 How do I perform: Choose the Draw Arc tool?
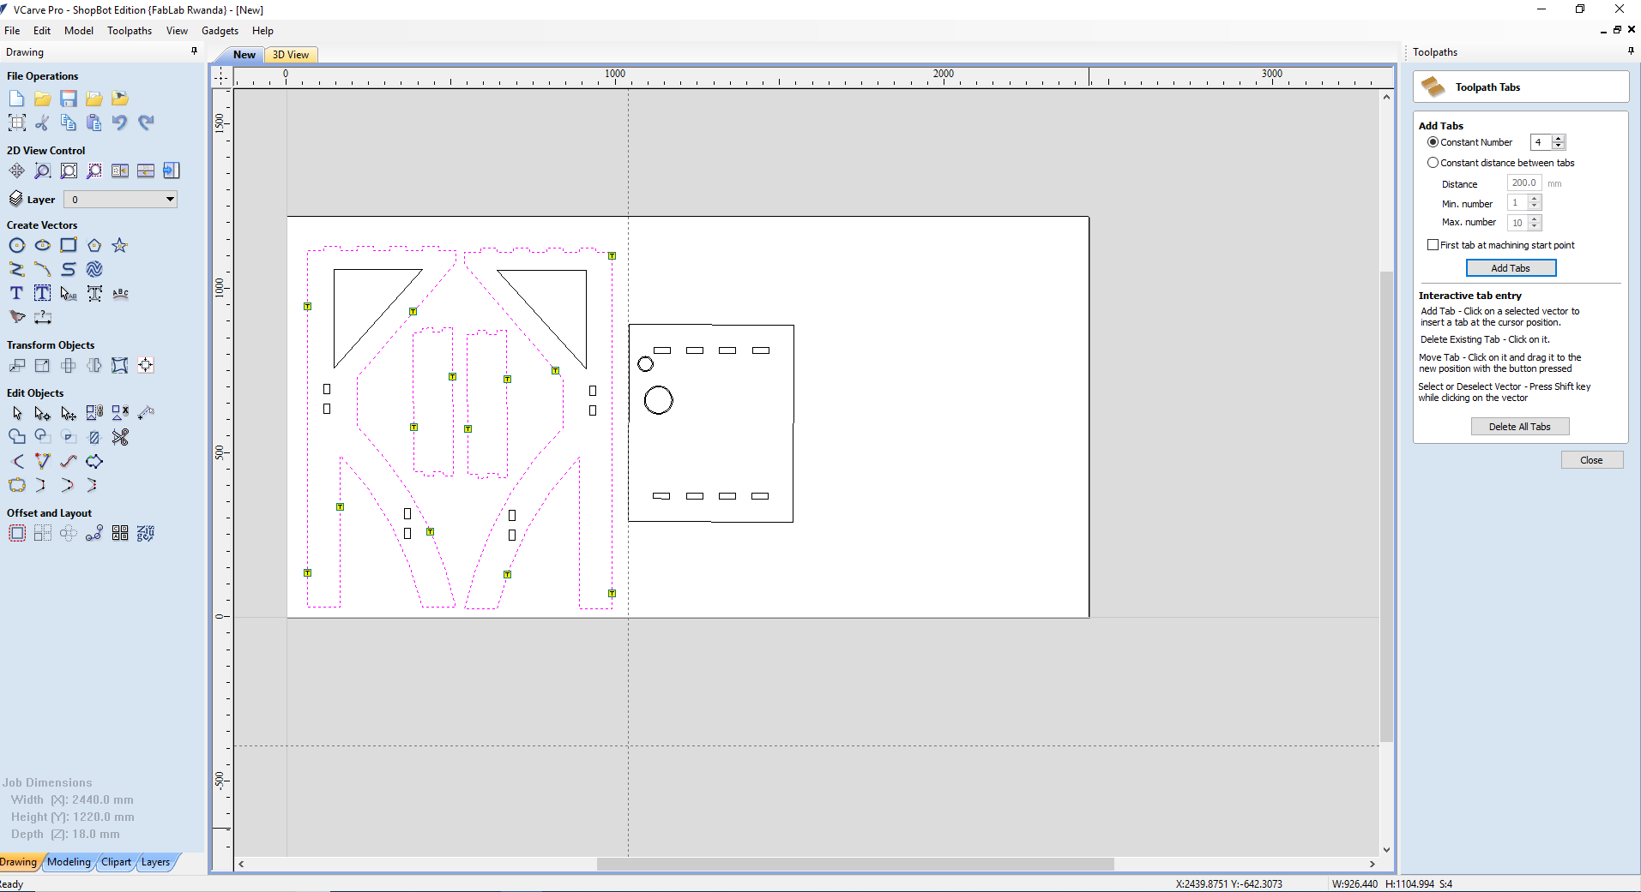point(42,269)
